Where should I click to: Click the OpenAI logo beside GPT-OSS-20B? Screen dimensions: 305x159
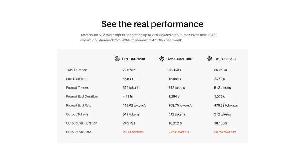coord(210,59)
